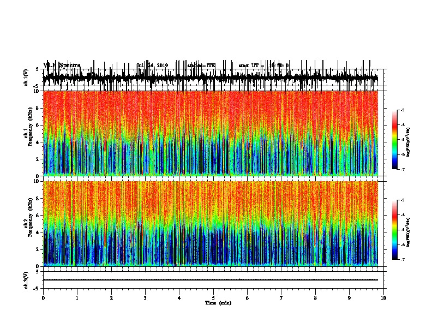The image size is (432, 334).
Task: Click the ch.3 flat voltage trace line
Action: 211,280
